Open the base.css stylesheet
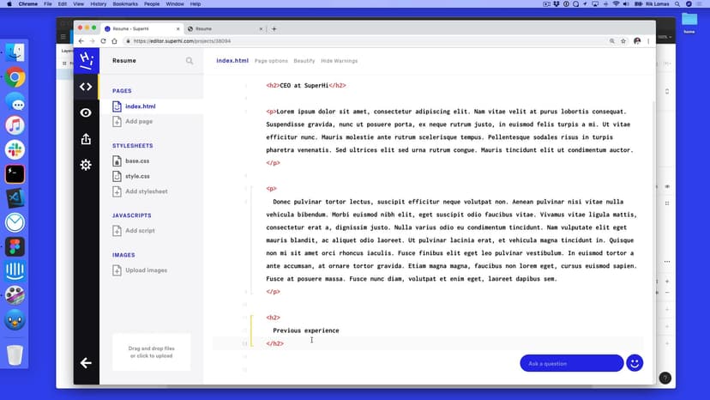Screen dimensions: 710x400 (x=136, y=161)
